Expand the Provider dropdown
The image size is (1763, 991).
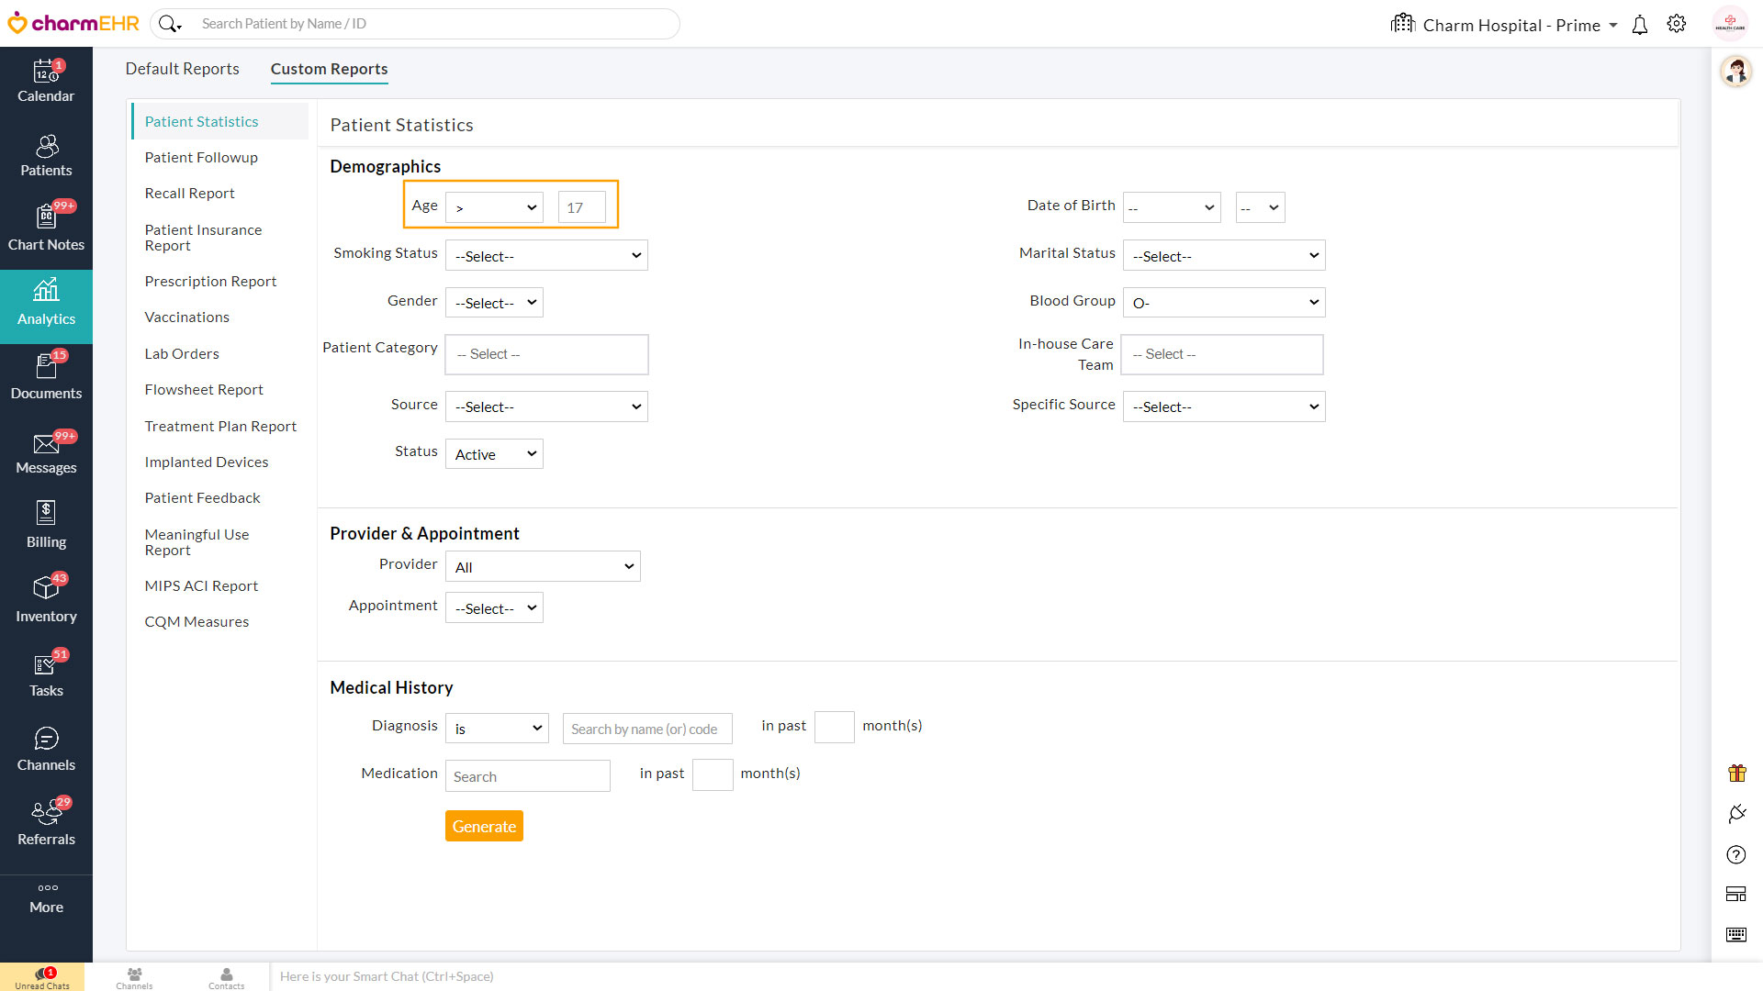point(543,567)
